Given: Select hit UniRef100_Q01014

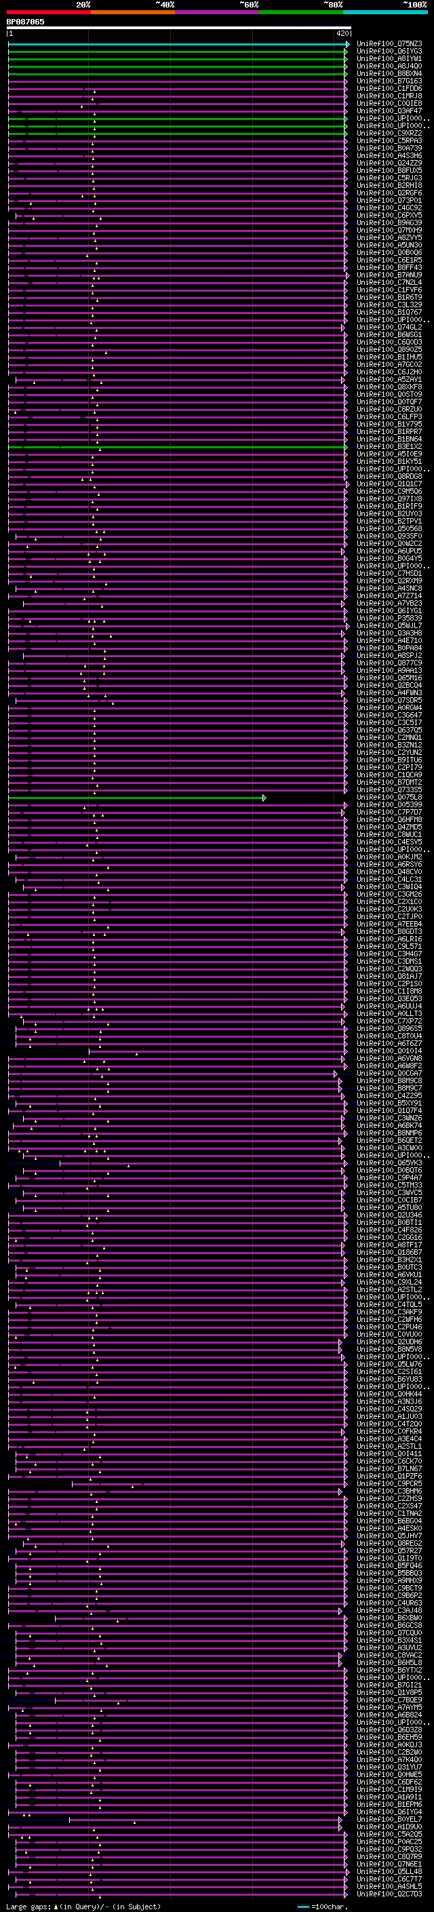Looking at the screenshot, I should coord(389,1051).
